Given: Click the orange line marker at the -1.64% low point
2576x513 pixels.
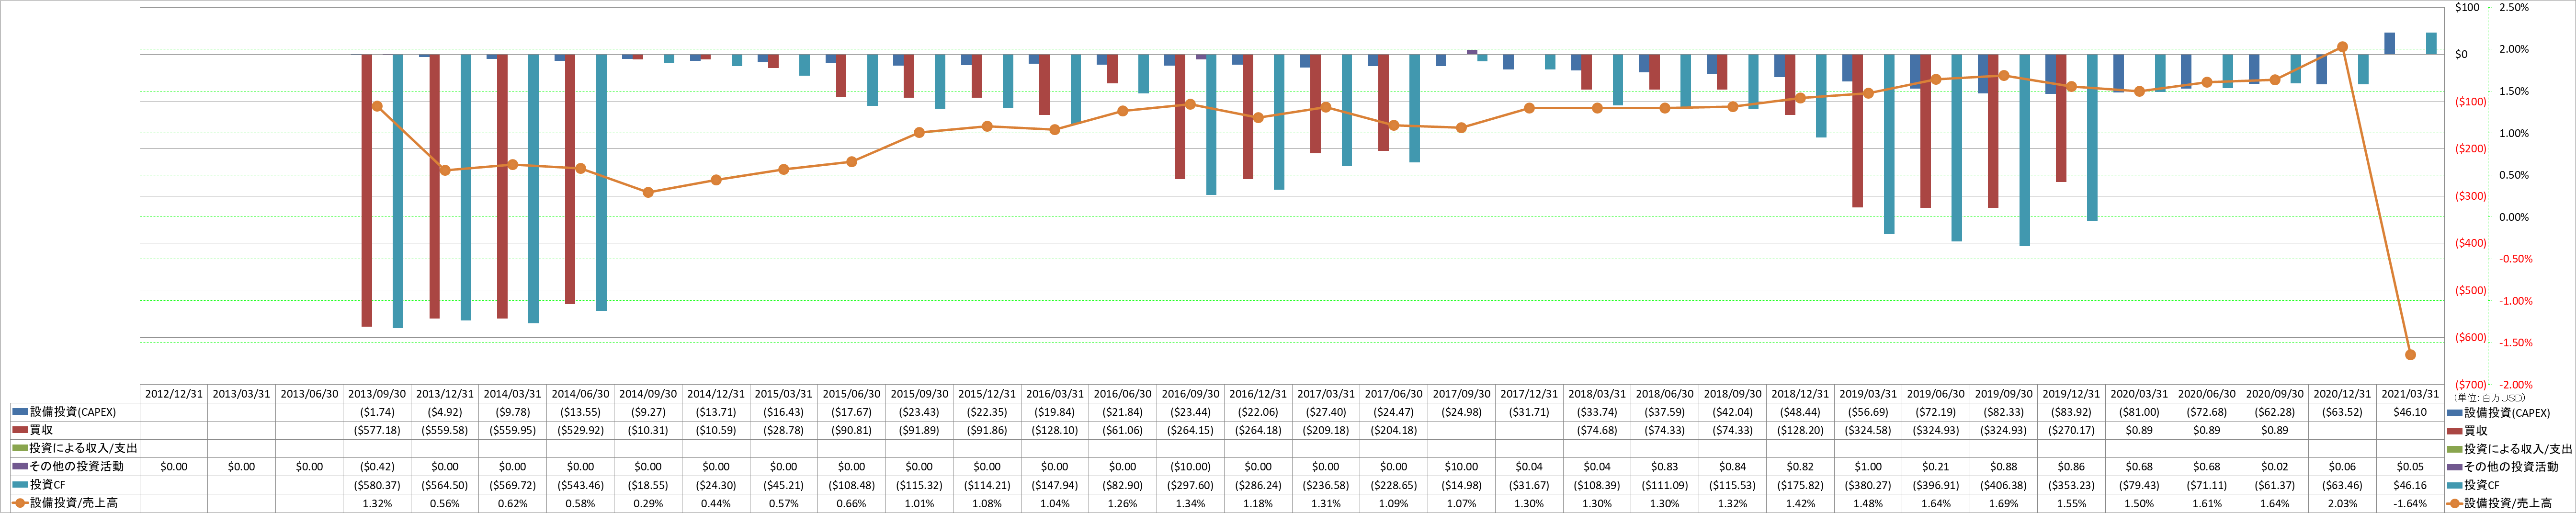Looking at the screenshot, I should tap(2410, 355).
